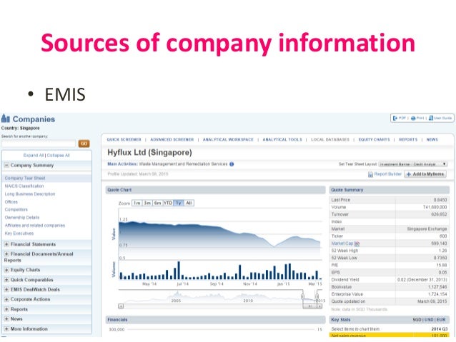Image resolution: width=456 pixels, height=342 pixels.
Task: Open Quick Screener menu
Action: click(x=124, y=140)
